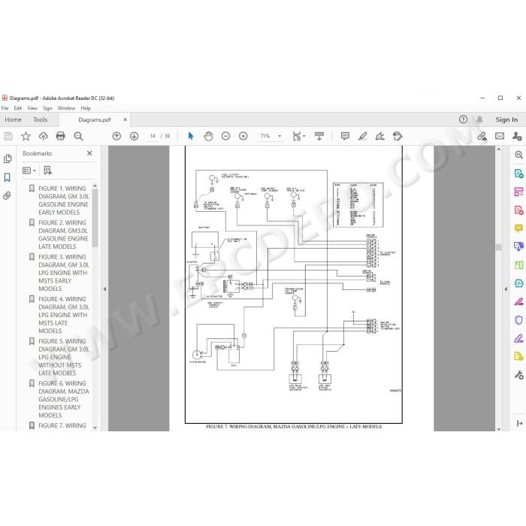Upload file to cloud icon
The image size is (526, 526).
pyautogui.click(x=44, y=136)
